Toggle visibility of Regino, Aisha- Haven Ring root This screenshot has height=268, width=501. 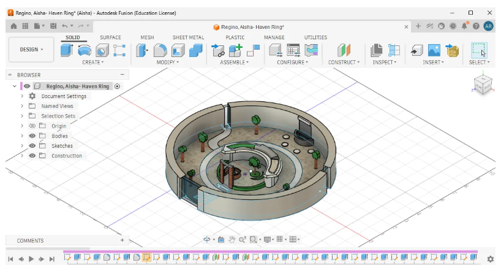point(27,86)
